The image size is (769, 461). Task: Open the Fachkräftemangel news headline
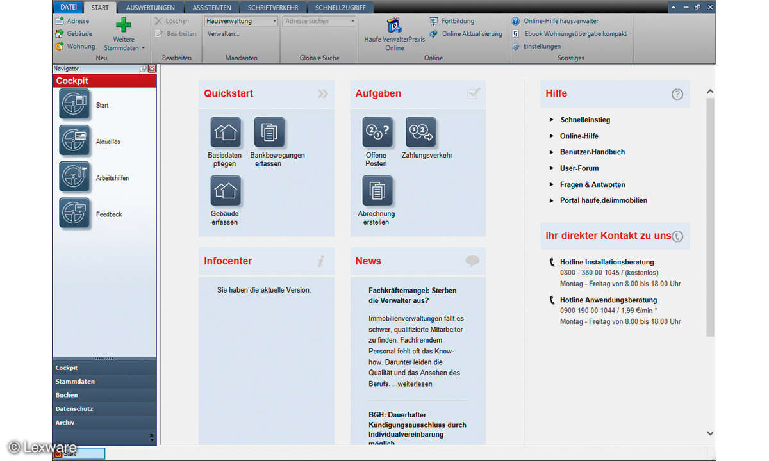pyautogui.click(x=413, y=295)
